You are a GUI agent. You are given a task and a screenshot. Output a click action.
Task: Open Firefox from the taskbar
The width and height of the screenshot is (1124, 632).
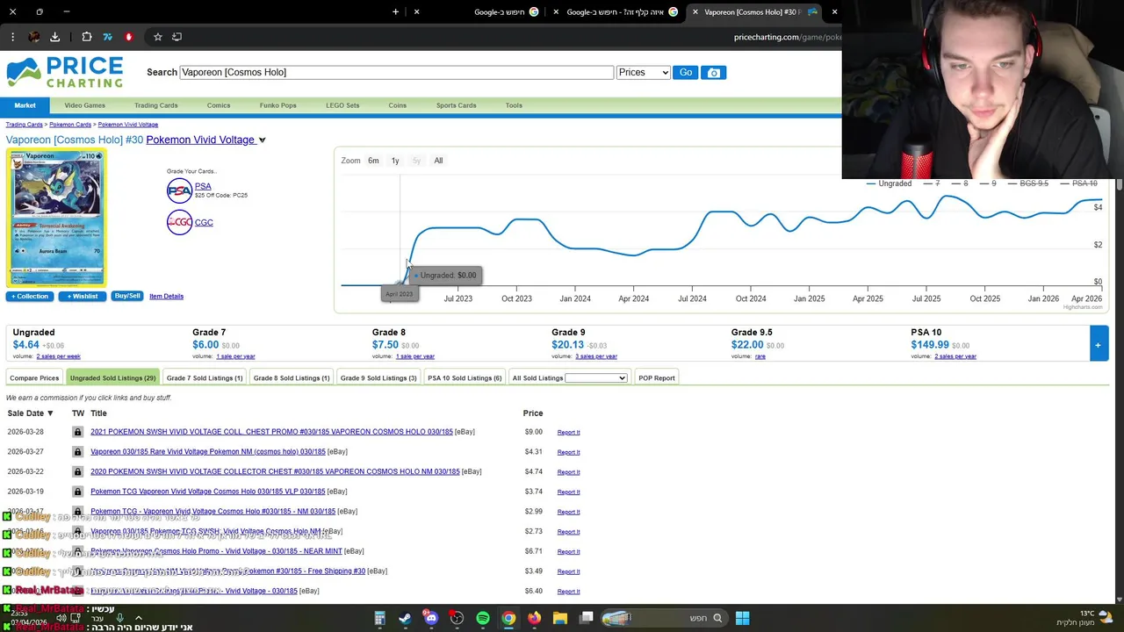click(534, 618)
